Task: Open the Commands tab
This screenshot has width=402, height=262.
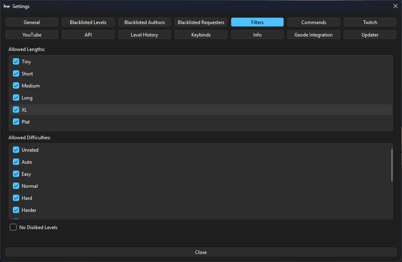Action: (314, 22)
